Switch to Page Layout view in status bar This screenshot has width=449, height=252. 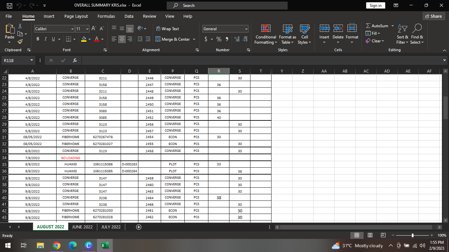[x=370, y=235]
